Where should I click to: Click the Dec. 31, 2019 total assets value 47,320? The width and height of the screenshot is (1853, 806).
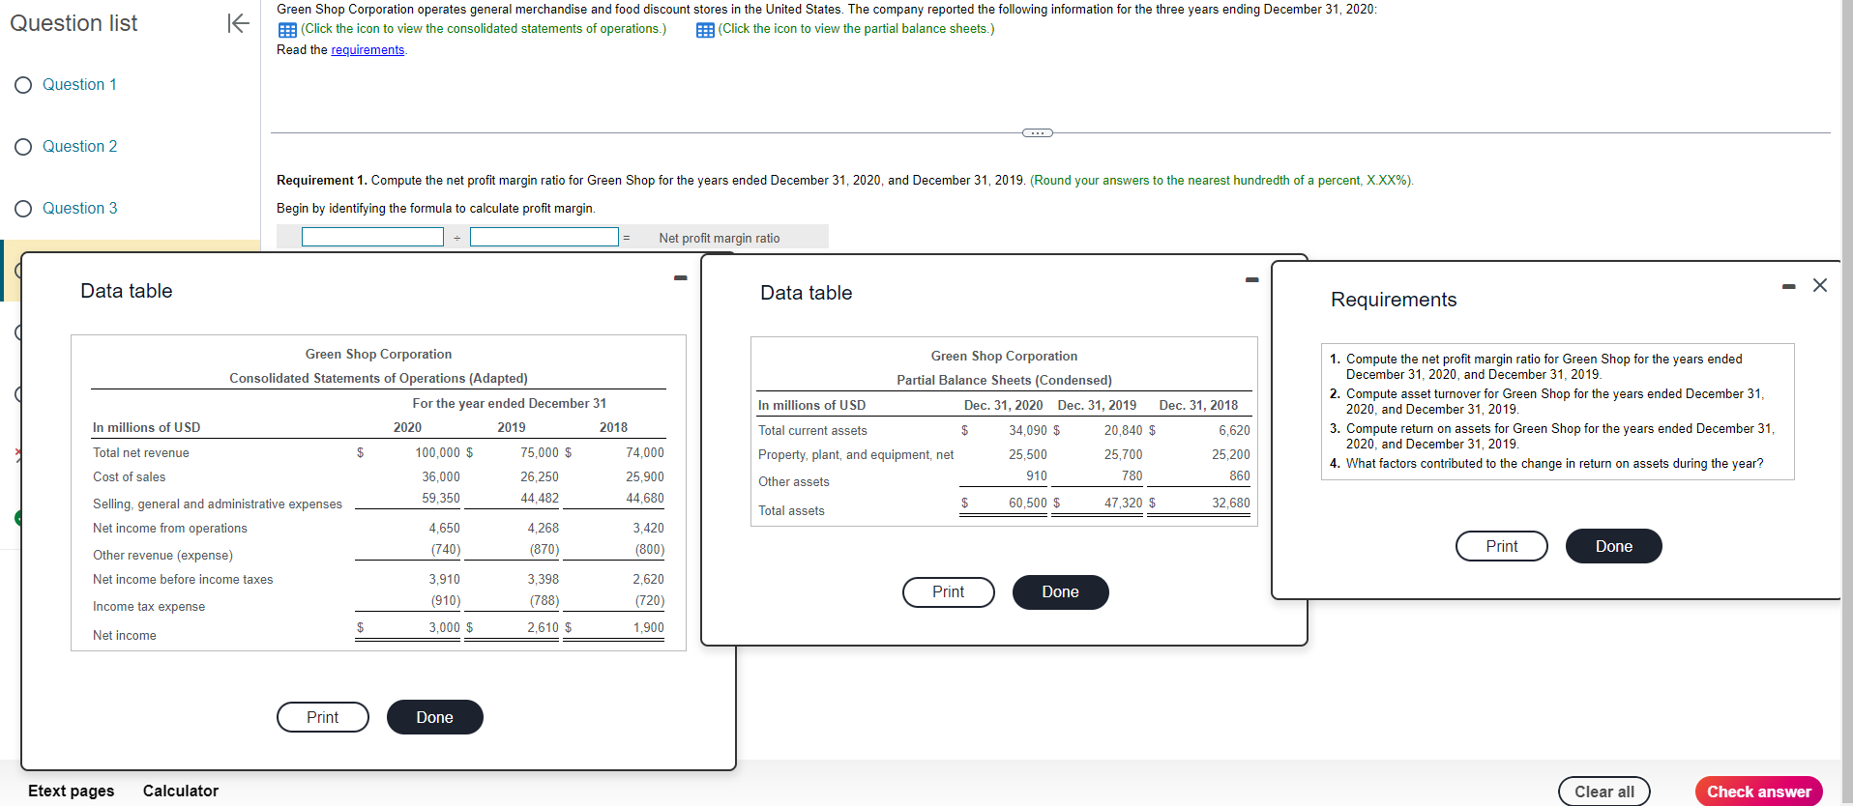pos(1124,503)
